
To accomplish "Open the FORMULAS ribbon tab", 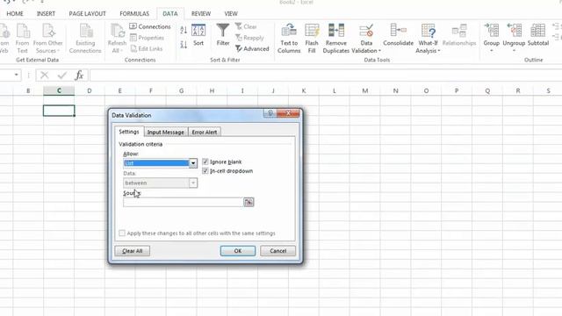I will (134, 14).
